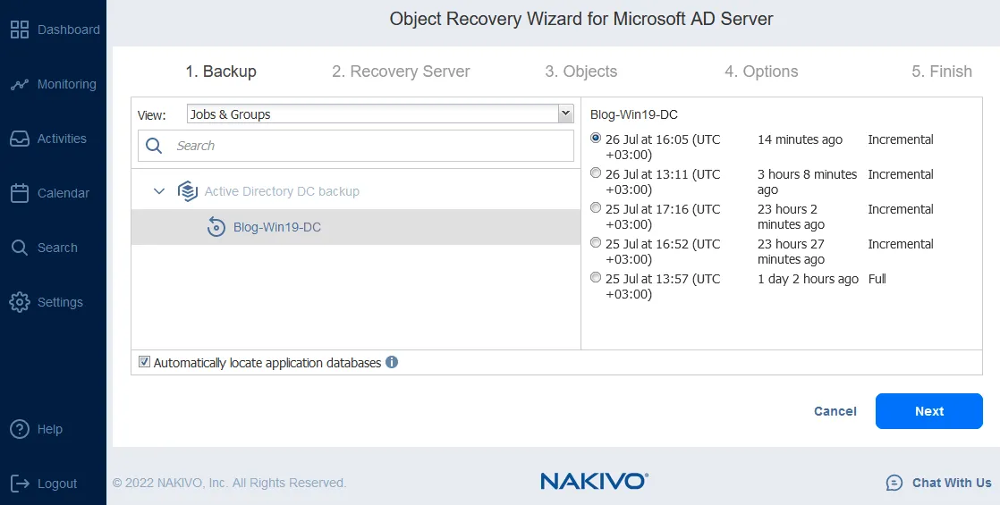The height and width of the screenshot is (505, 1000).
Task: Click the Chat With Us bubble icon
Action: coord(894,483)
